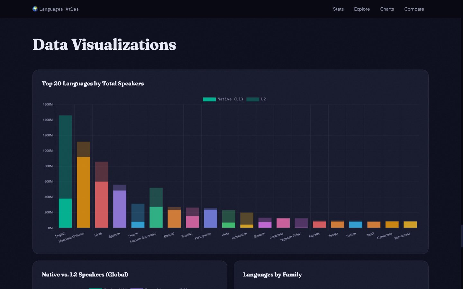Click the Turkish native speakers bar
This screenshot has width=463, height=289.
click(356, 225)
